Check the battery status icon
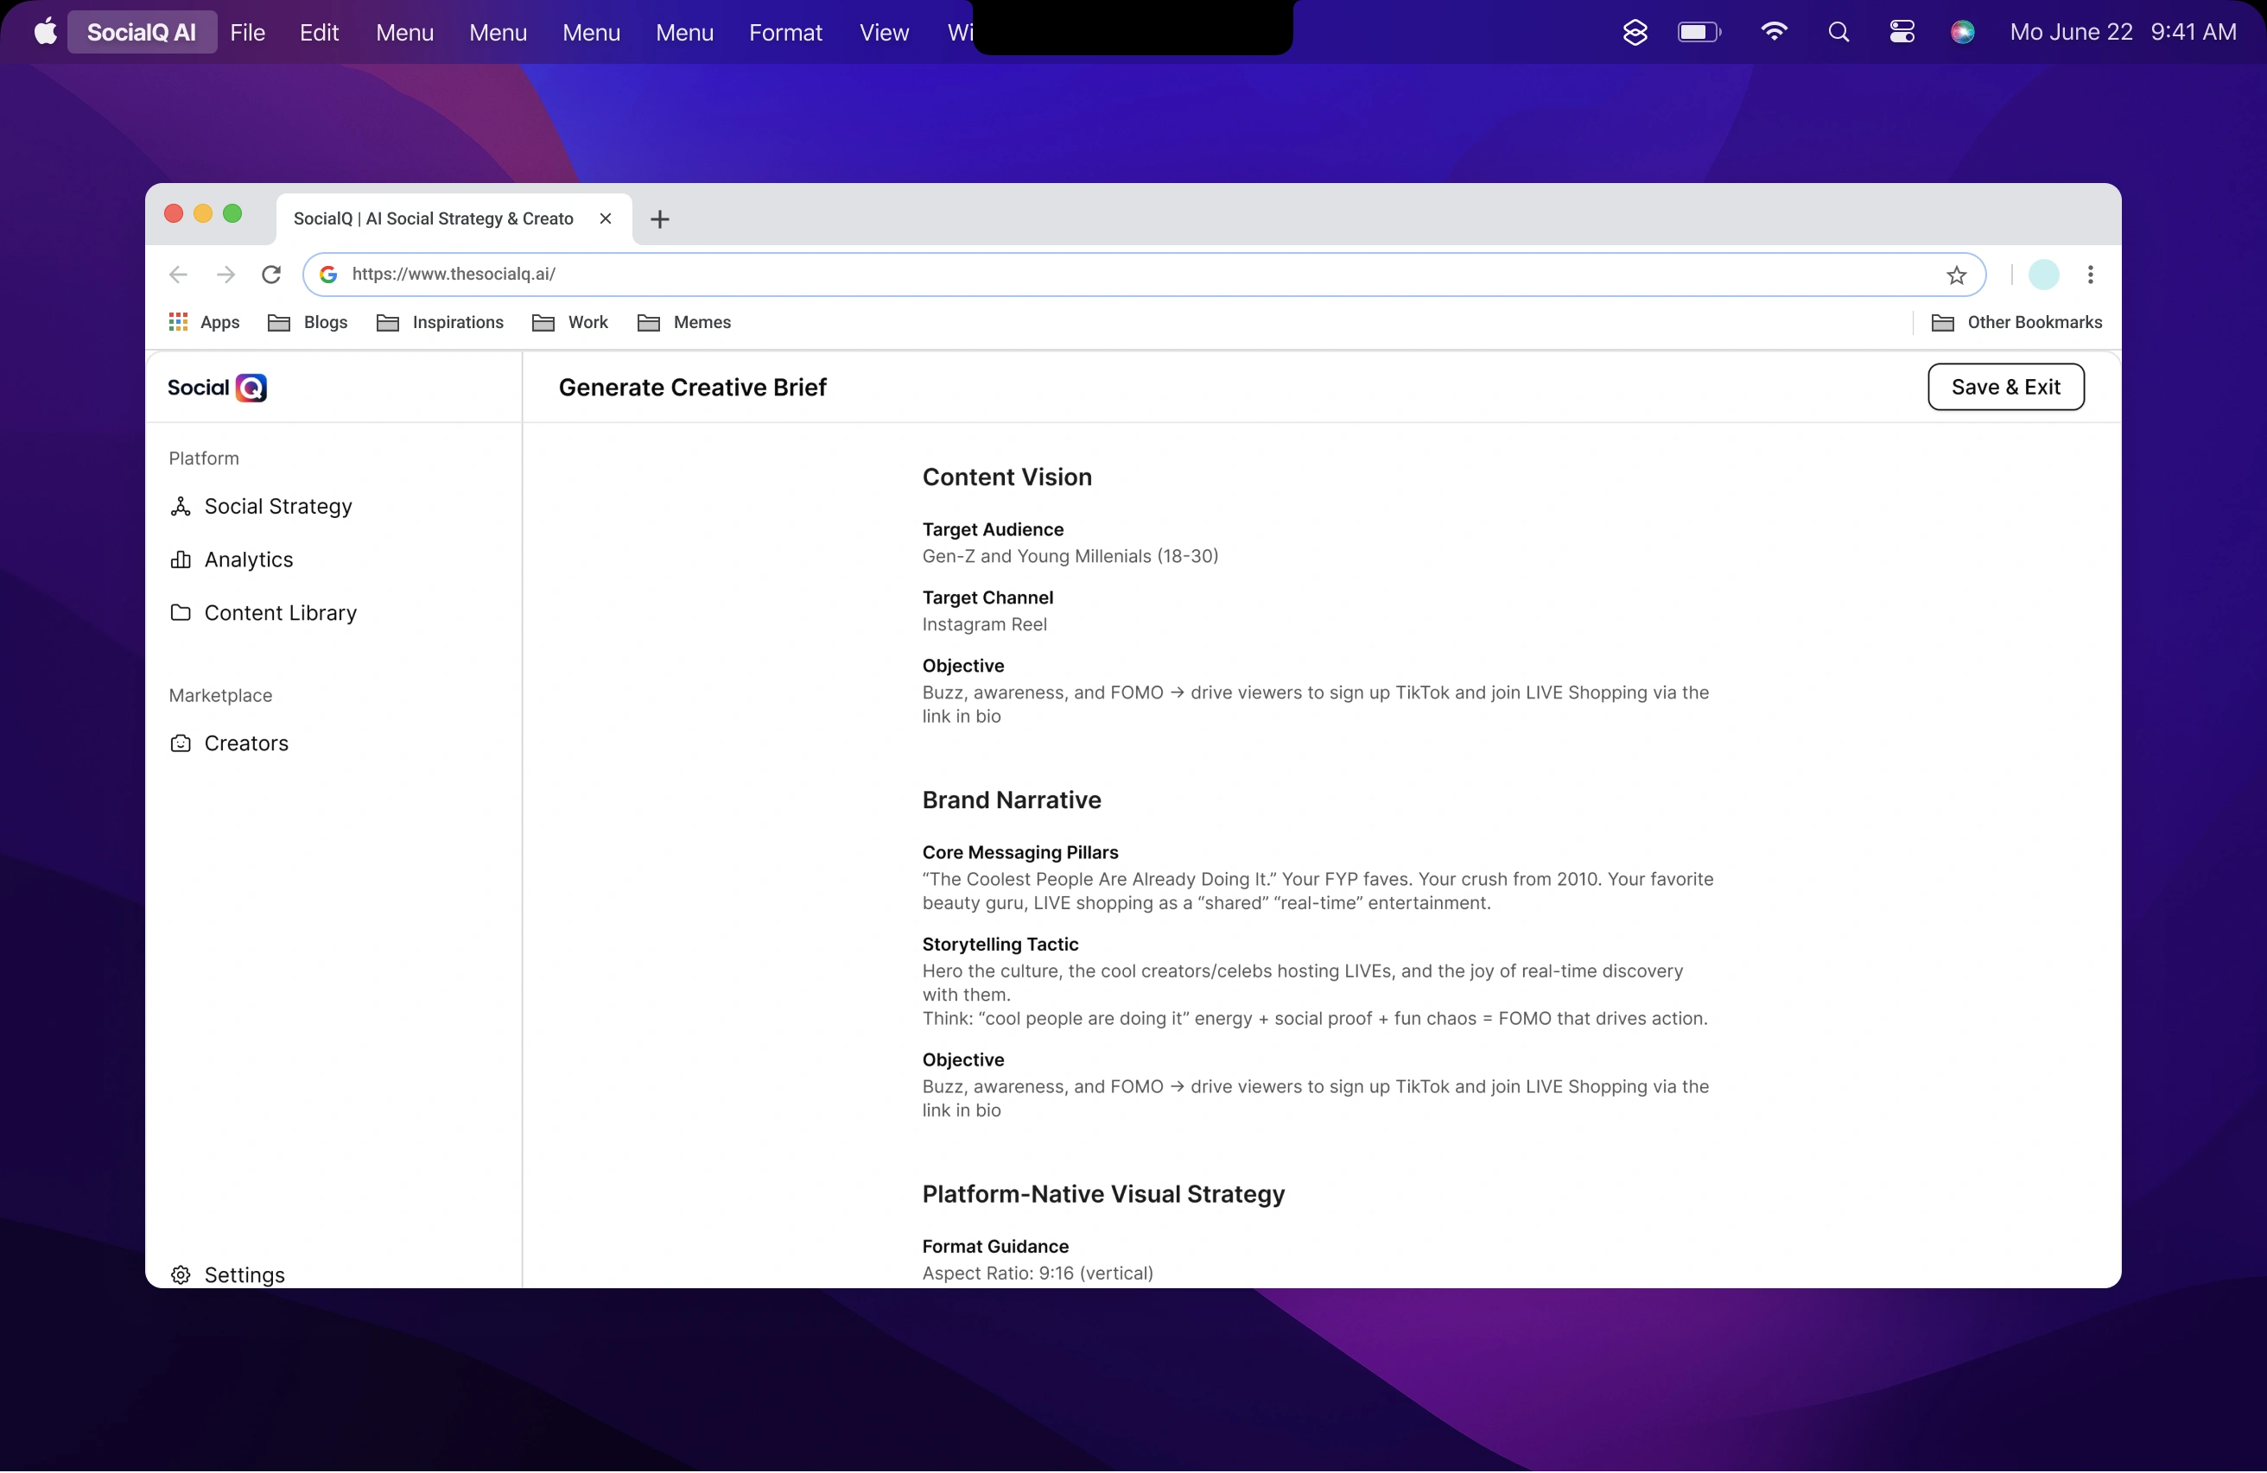 [x=1699, y=32]
